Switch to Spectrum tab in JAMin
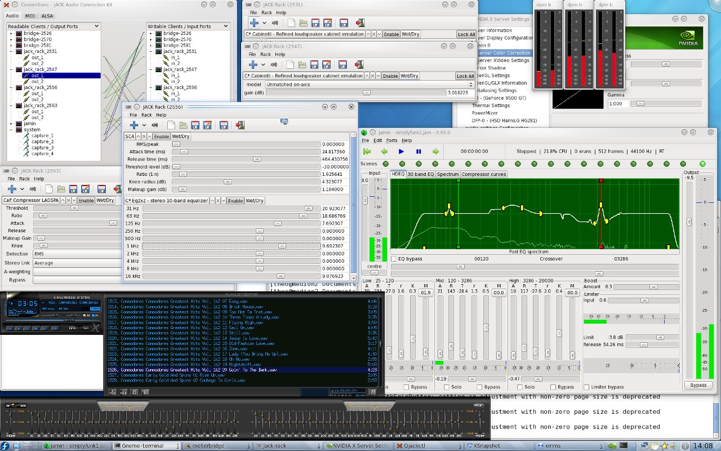721x451 pixels. [448, 174]
